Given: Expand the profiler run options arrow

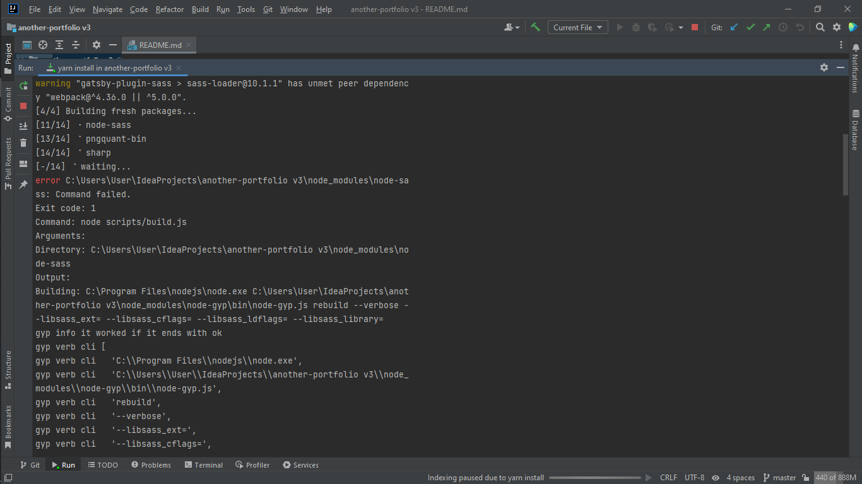Looking at the screenshot, I should tap(681, 28).
